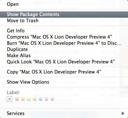Quick Look Mac OS X Lion Developer Preview 4
This screenshot has width=128, height=118.
point(64,62)
